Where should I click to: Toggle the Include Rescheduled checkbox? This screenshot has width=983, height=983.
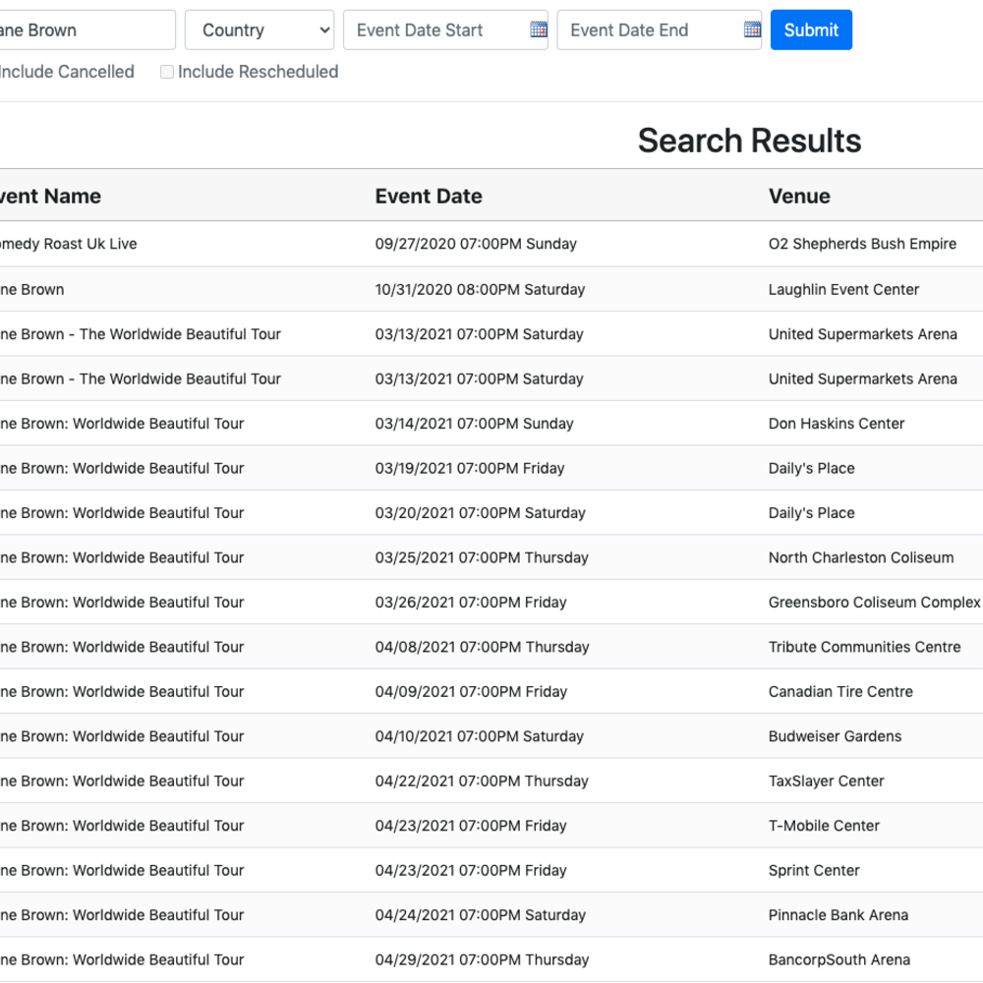(167, 72)
